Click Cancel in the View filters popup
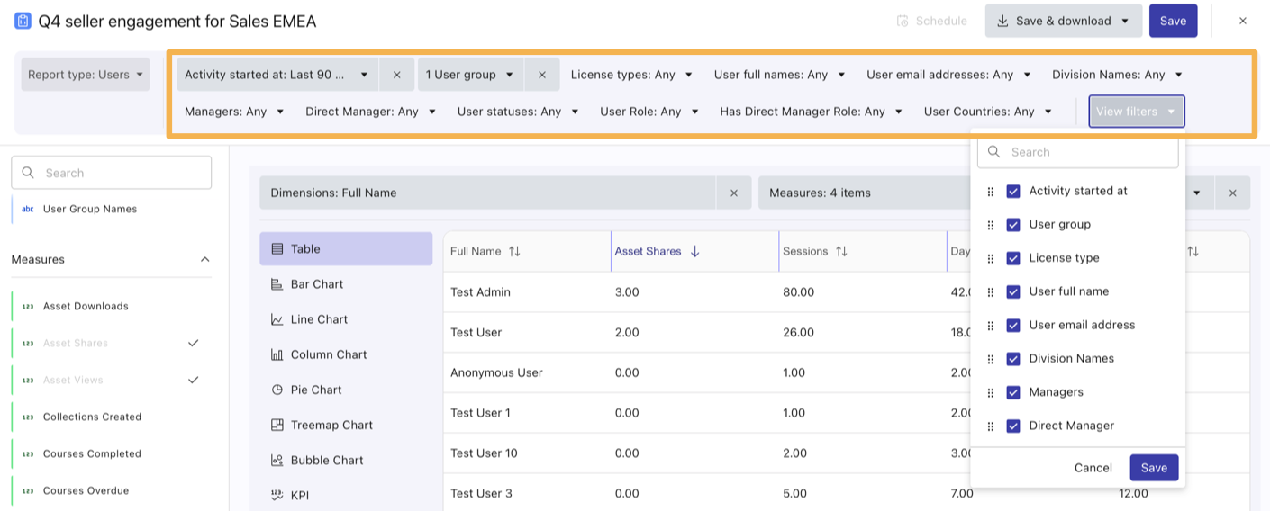Image resolution: width=1270 pixels, height=511 pixels. (1093, 468)
